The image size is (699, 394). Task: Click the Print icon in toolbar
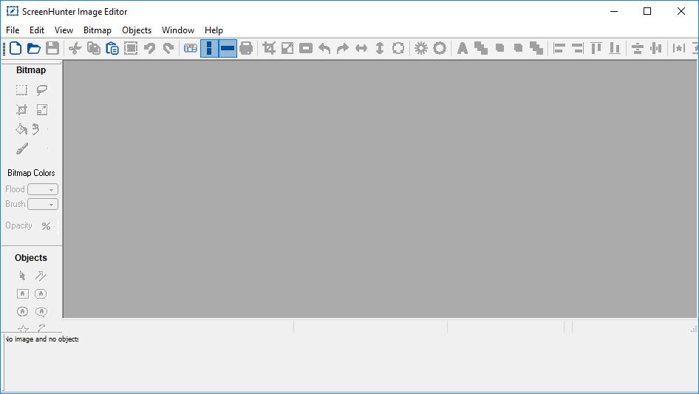[246, 49]
